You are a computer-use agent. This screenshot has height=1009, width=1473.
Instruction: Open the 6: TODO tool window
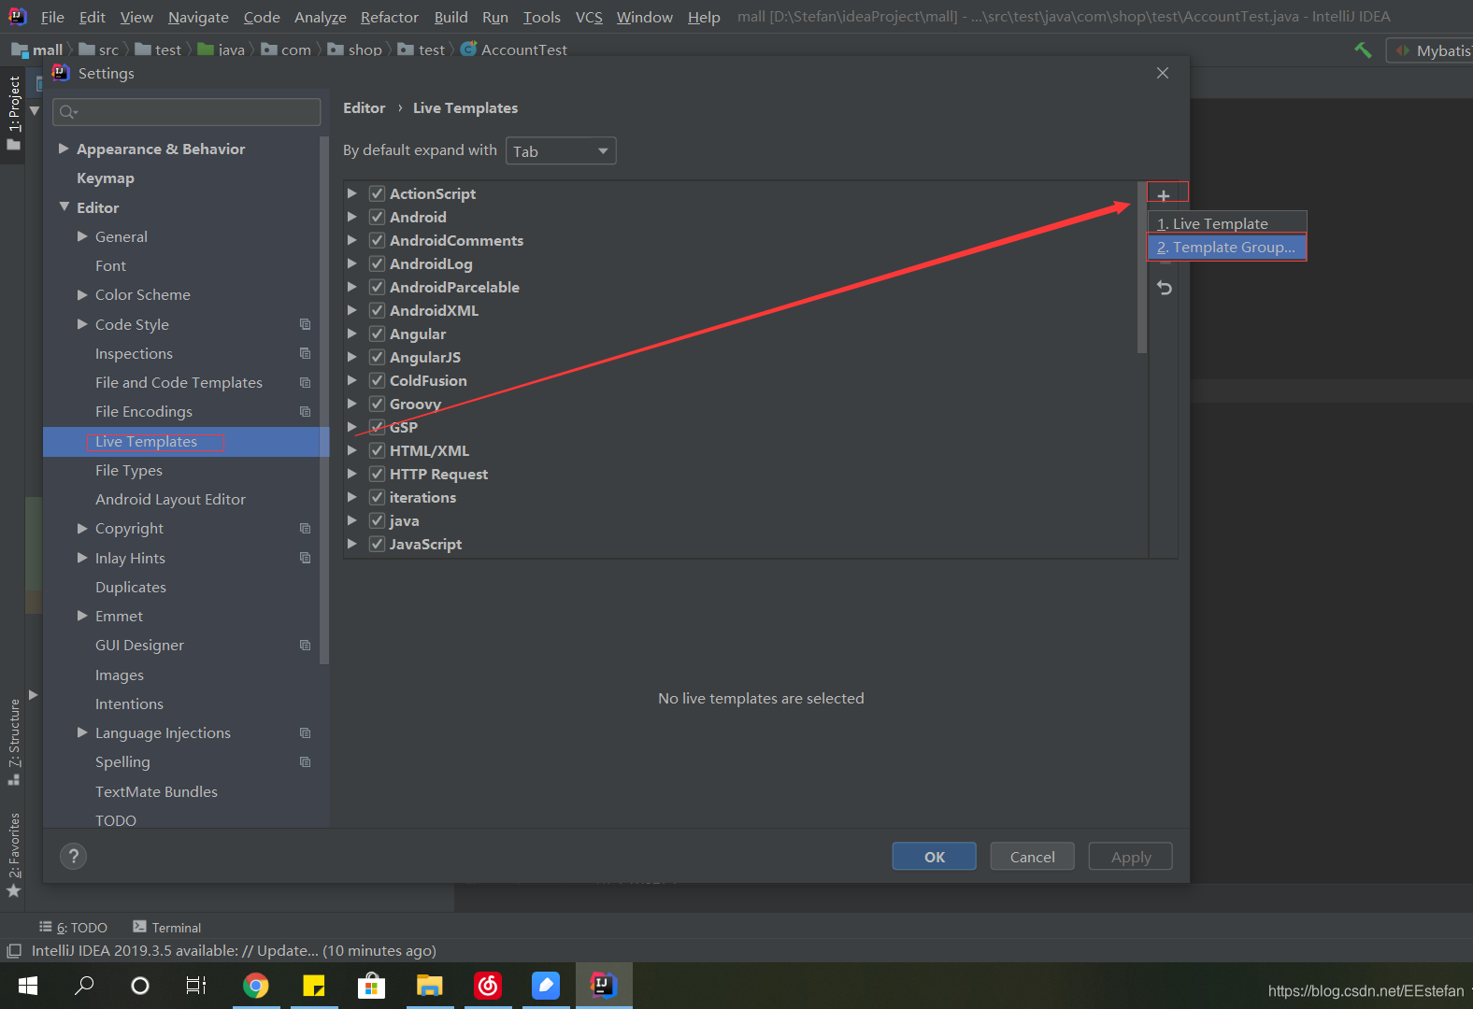(x=73, y=927)
